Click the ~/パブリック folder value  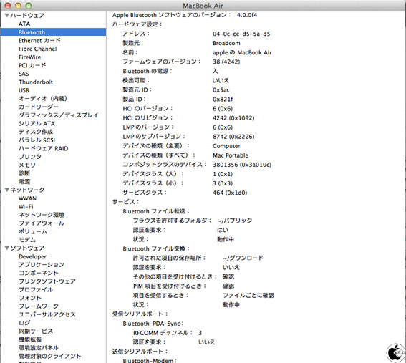coord(234,221)
